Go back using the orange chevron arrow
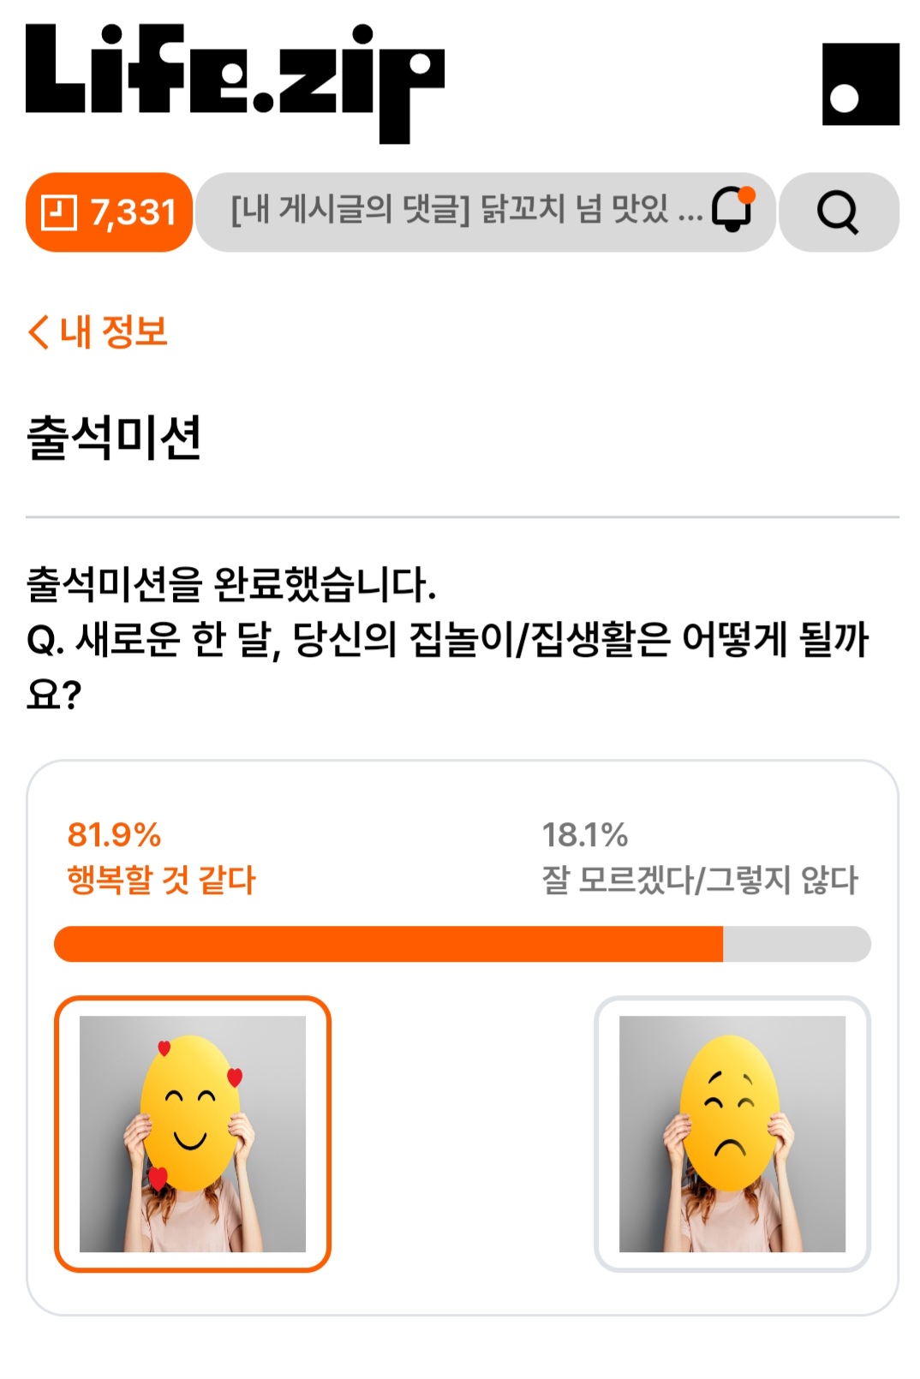 coord(39,331)
